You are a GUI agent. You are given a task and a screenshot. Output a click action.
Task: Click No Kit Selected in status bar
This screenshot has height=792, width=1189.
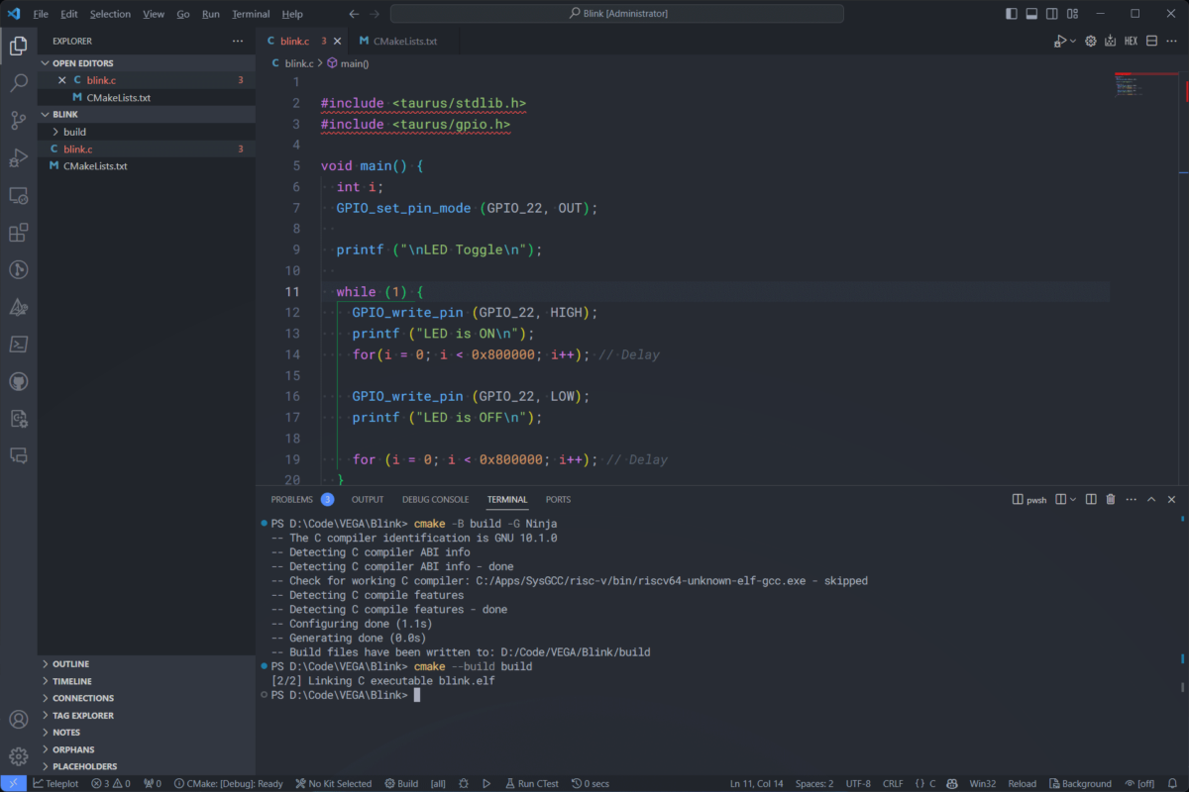(x=333, y=783)
